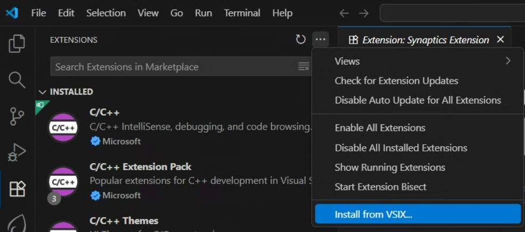
Task: Refresh the extensions list
Action: [x=301, y=39]
